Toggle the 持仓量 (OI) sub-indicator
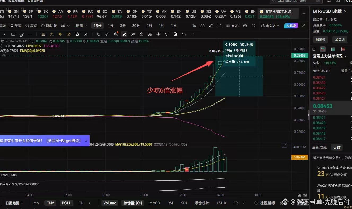Viewport: 352px width, 209px height. (133, 203)
